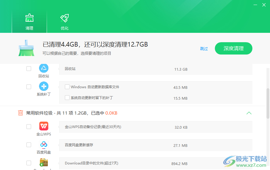This screenshot has width=270, height=170.
Task: Check the Recycle Bin (回收站) checkbox
Action: pyautogui.click(x=29, y=69)
